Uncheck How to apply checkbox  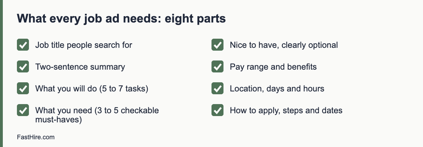tap(217, 110)
